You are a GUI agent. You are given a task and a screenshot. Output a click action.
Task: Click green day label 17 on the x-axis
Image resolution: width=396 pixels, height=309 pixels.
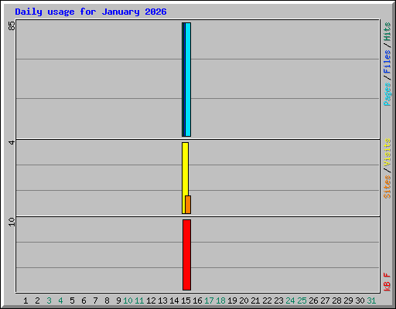coord(209,301)
